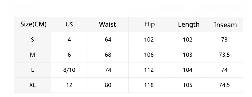Click the inseam value 74.5 cell

(224, 85)
